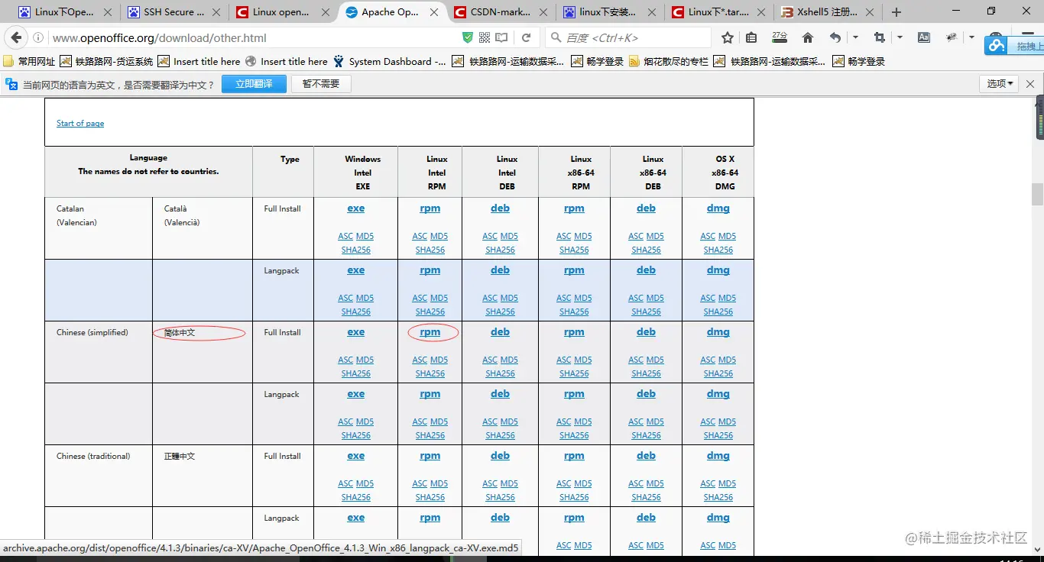
Task: Go to the home page icon
Action: [x=808, y=37]
